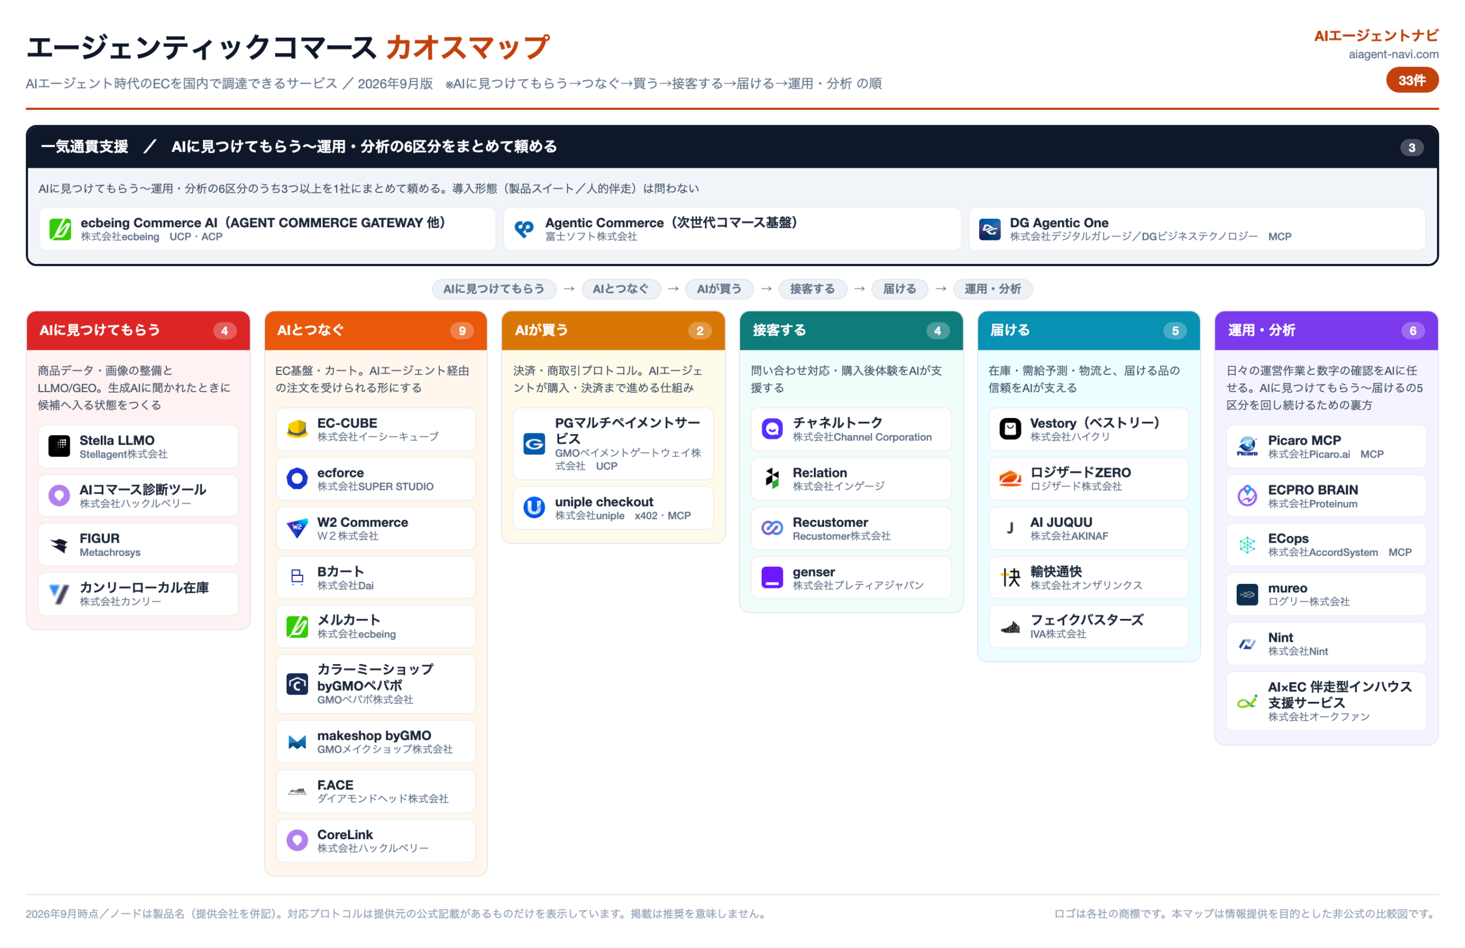Click the ecbeing Commerce AI green logo
Viewport: 1465px width, 948px height.
point(60,229)
